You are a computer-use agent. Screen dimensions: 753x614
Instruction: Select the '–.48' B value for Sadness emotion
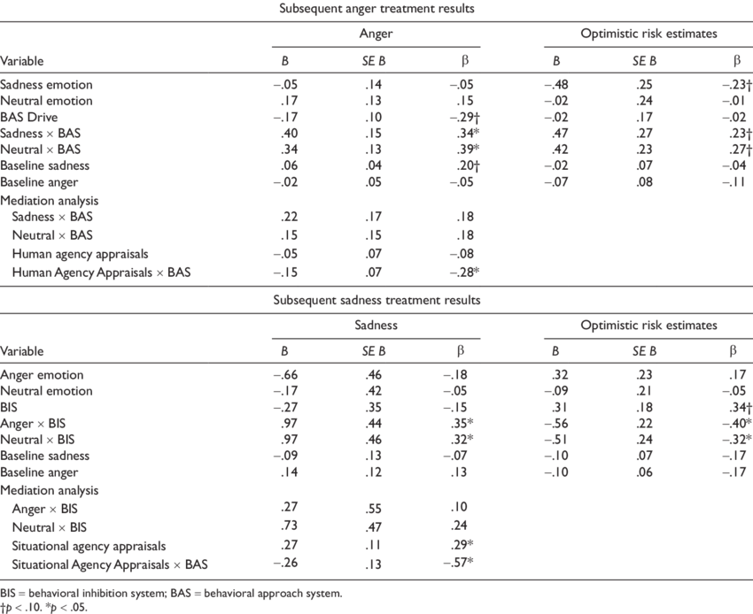coord(556,85)
